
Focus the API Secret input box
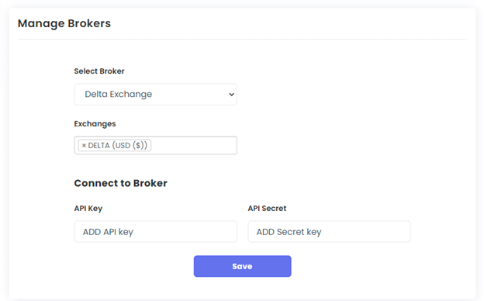330,231
